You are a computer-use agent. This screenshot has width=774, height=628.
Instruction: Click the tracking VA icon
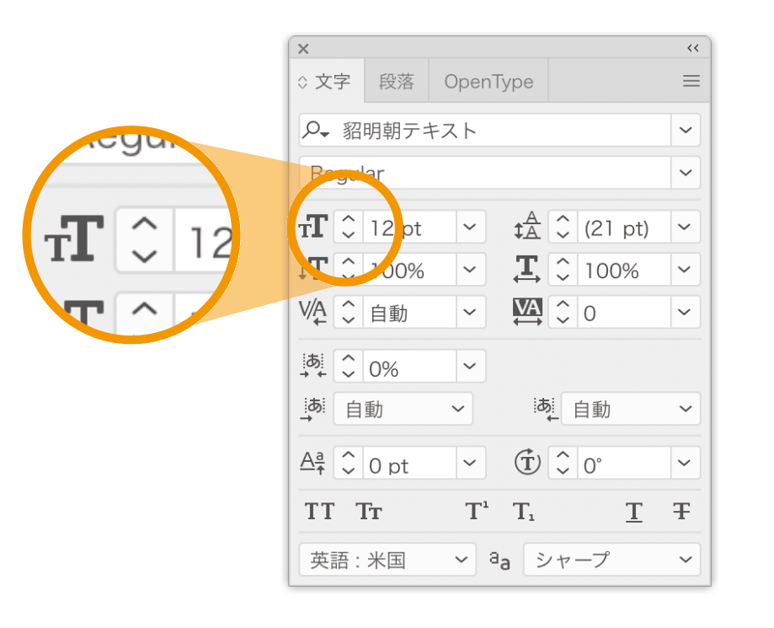(x=527, y=312)
